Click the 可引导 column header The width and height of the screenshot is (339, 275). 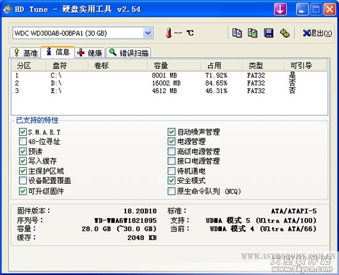point(305,65)
